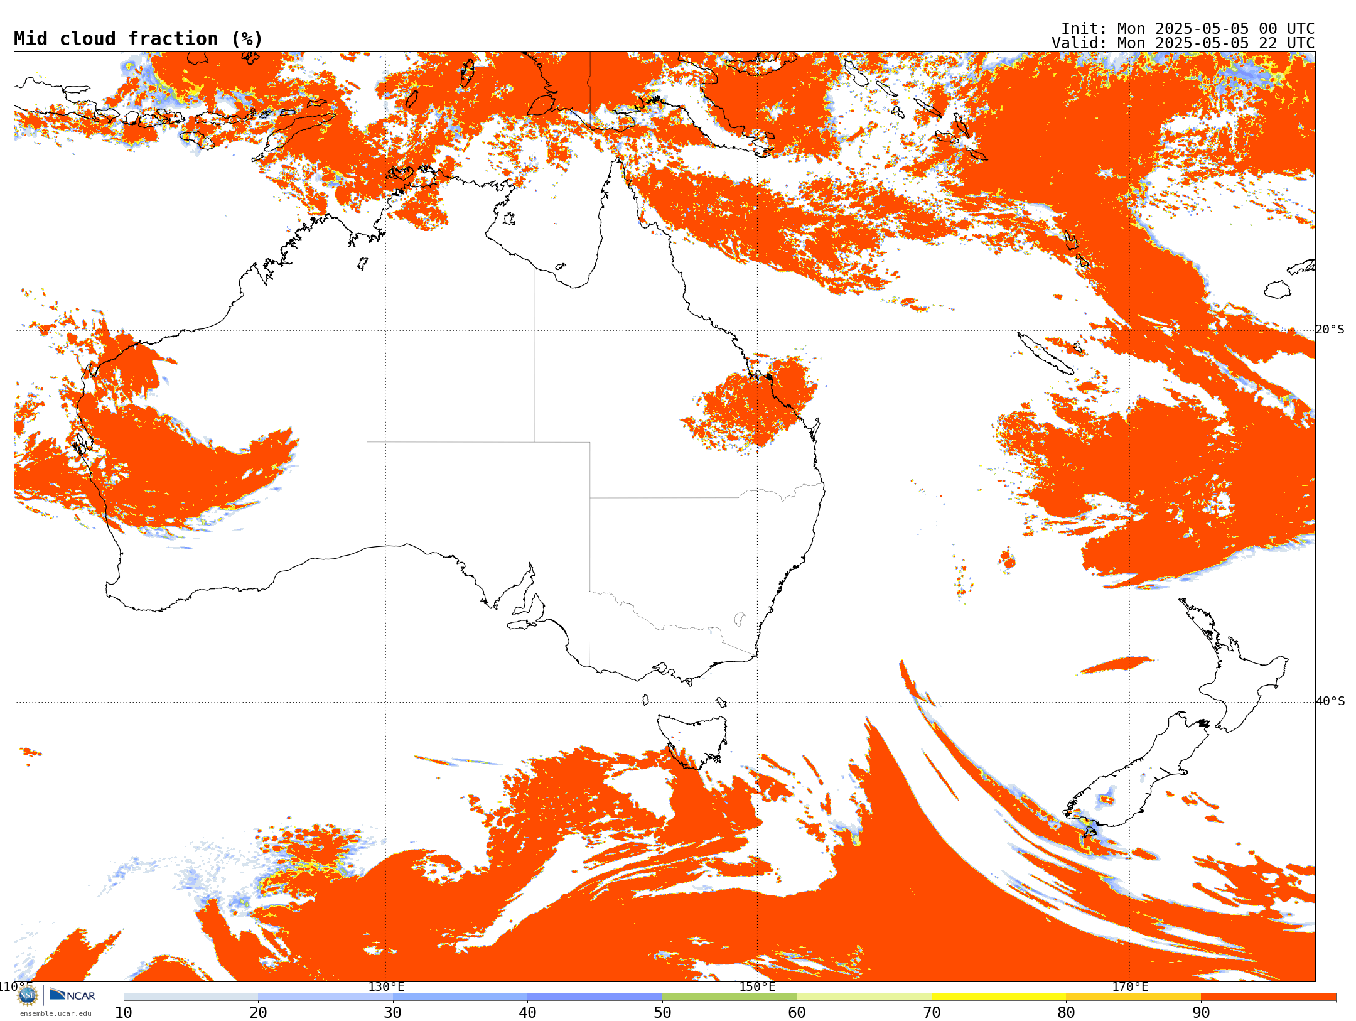The image size is (1356, 1021).
Task: Click the 20-30 light blue colorbar segment
Action: pos(325,997)
